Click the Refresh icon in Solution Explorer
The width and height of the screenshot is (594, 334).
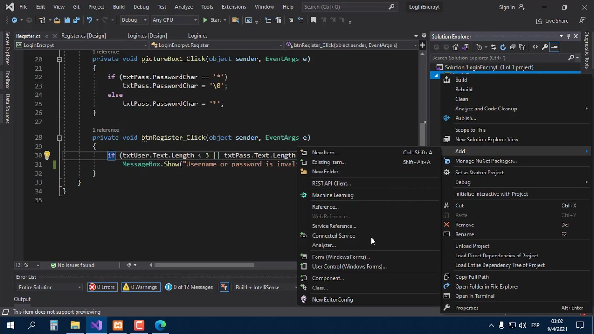tap(503, 47)
